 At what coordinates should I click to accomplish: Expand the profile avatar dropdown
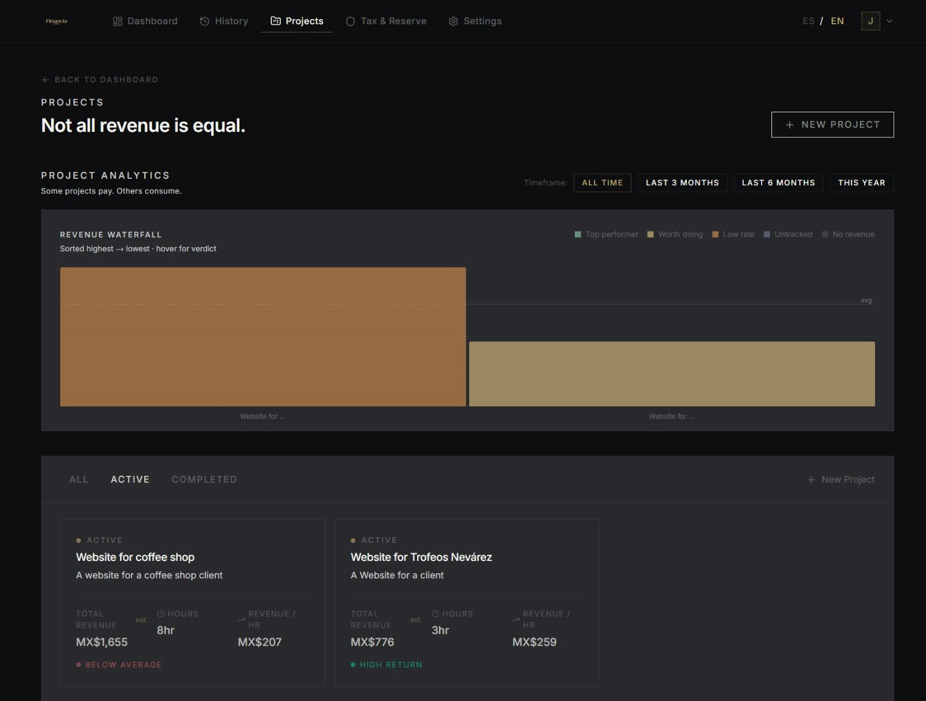click(878, 21)
